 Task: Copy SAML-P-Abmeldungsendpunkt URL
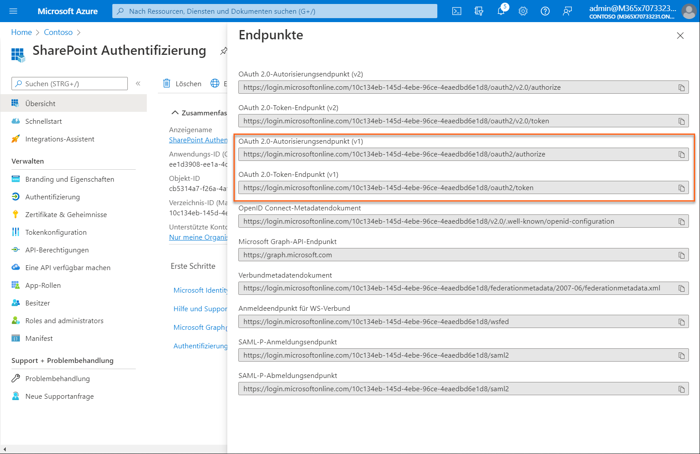pos(681,389)
